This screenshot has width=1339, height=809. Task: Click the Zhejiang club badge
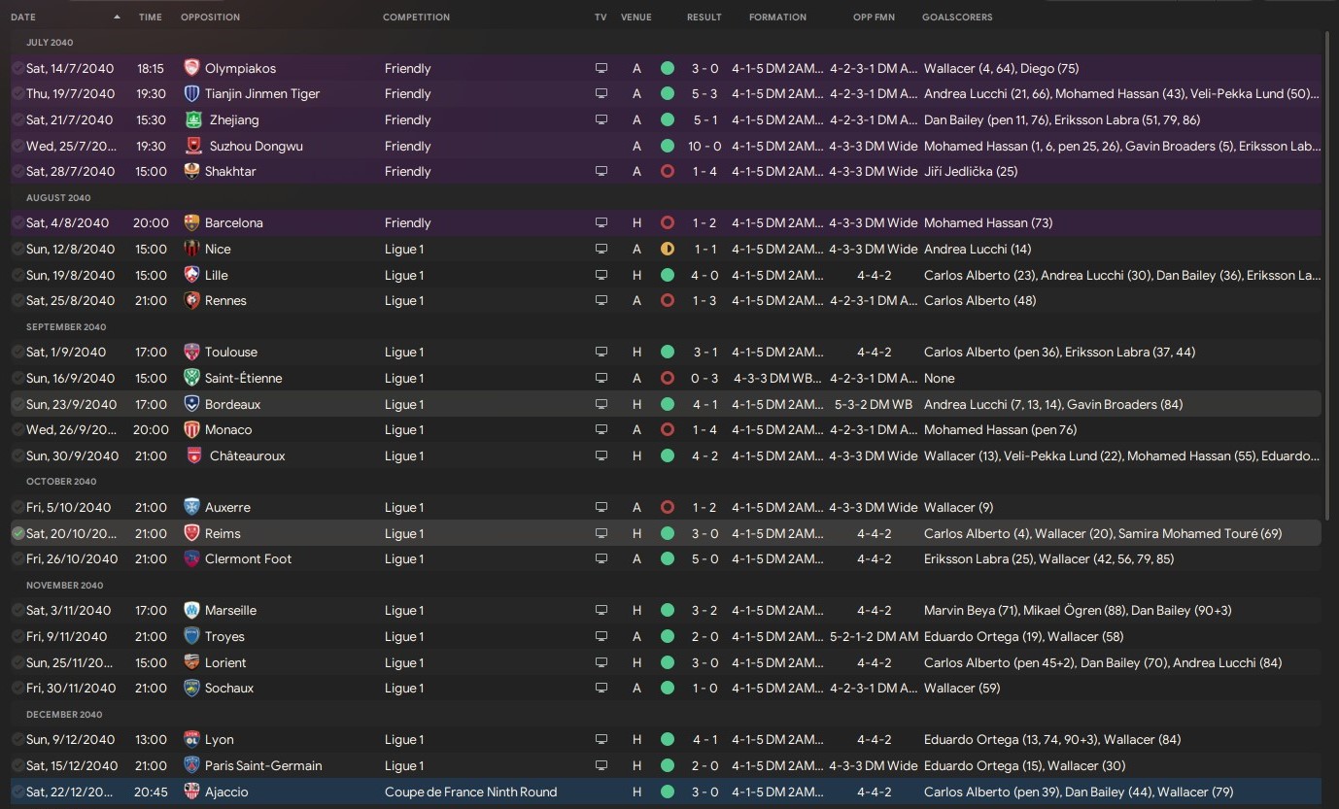[193, 119]
